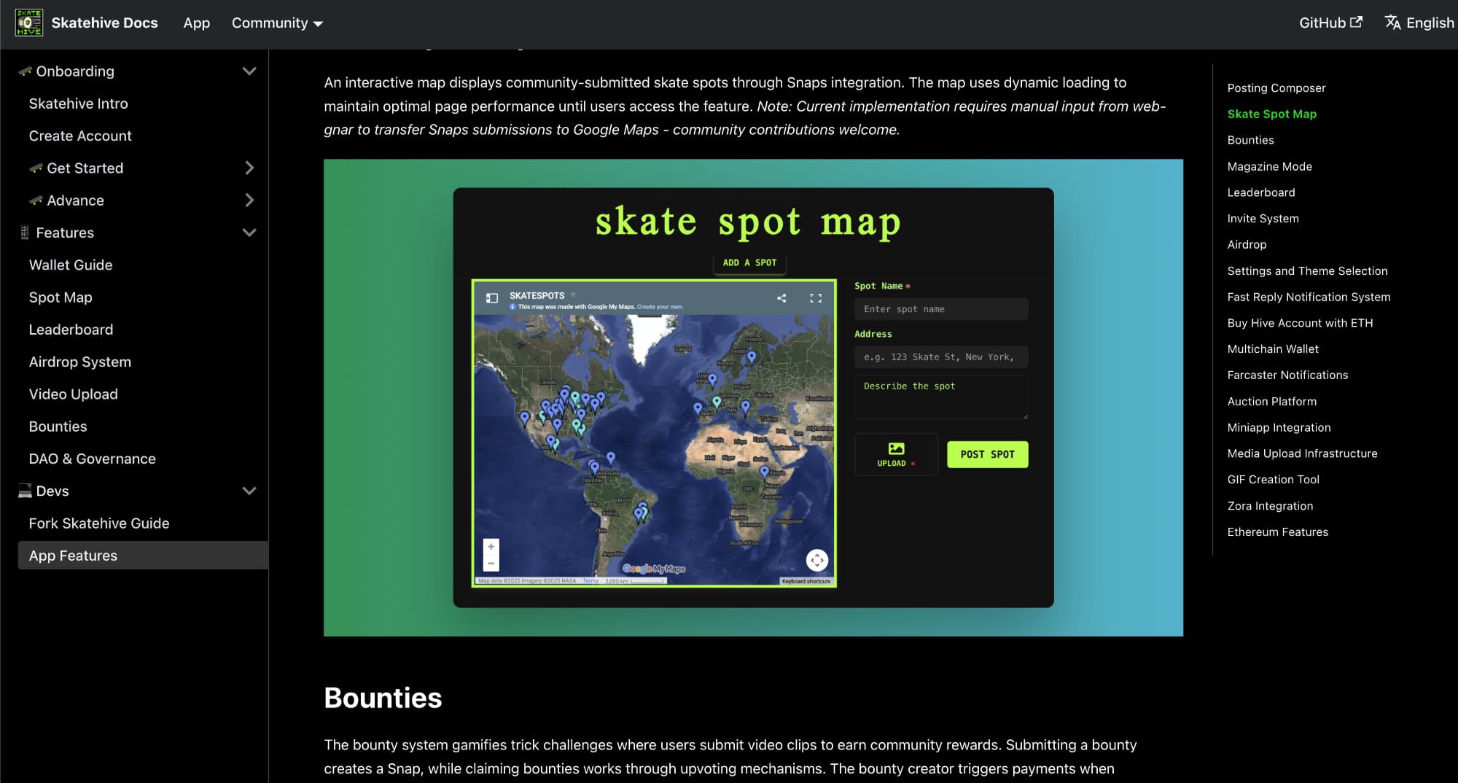Viewport: 1458px width, 783px height.
Task: Click the Spot Name input field
Action: [x=940, y=309]
